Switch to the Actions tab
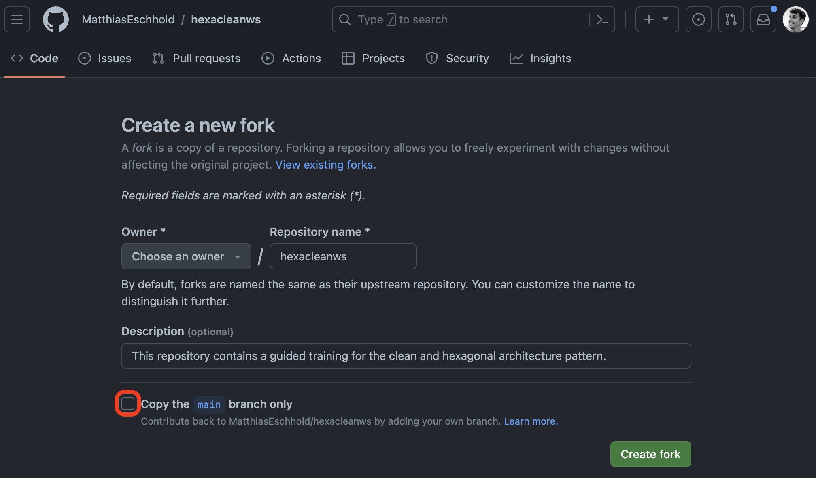The image size is (816, 478). point(291,58)
